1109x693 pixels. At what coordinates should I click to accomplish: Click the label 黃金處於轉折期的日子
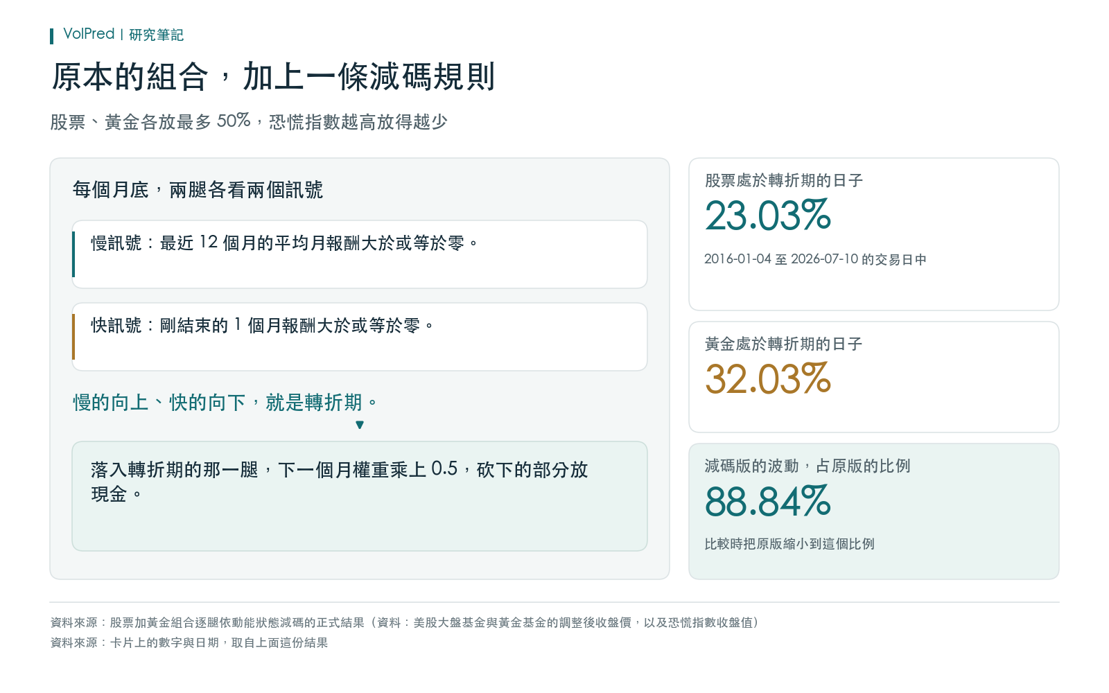784,344
